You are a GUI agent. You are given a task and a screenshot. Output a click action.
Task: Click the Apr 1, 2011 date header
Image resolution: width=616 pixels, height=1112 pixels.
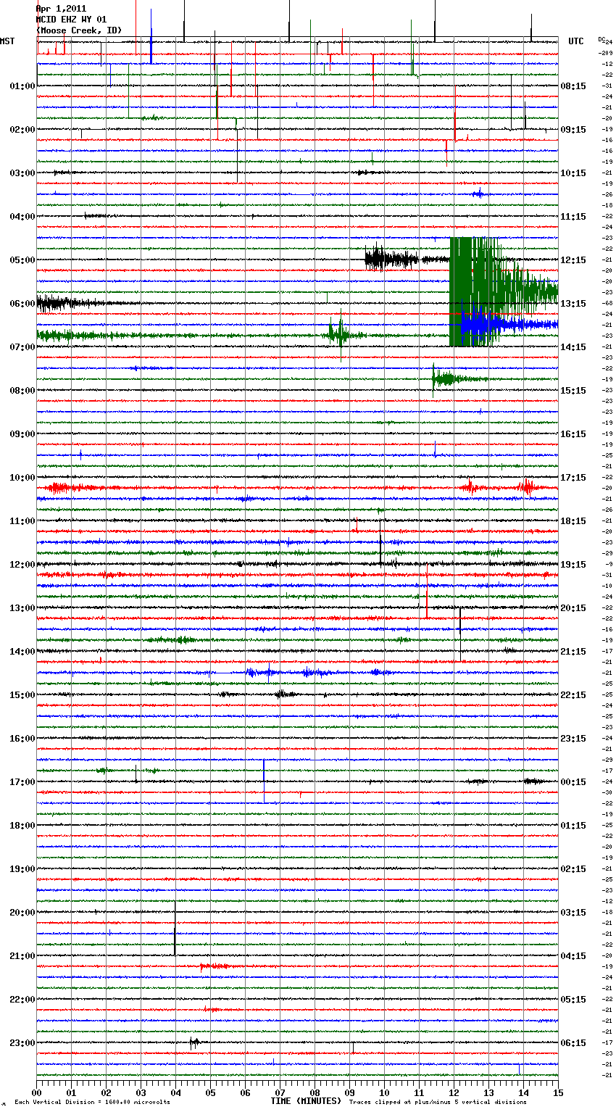(x=61, y=9)
